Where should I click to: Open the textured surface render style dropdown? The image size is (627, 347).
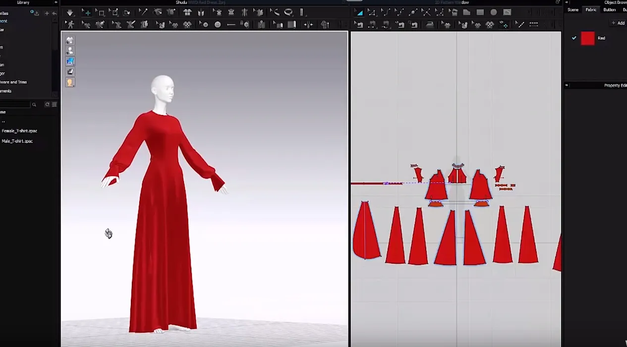(70, 61)
